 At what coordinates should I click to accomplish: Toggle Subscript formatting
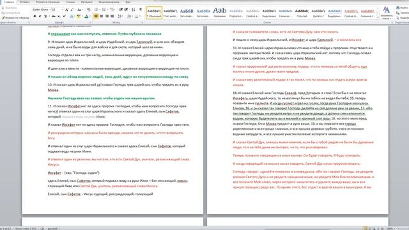click(59, 16)
